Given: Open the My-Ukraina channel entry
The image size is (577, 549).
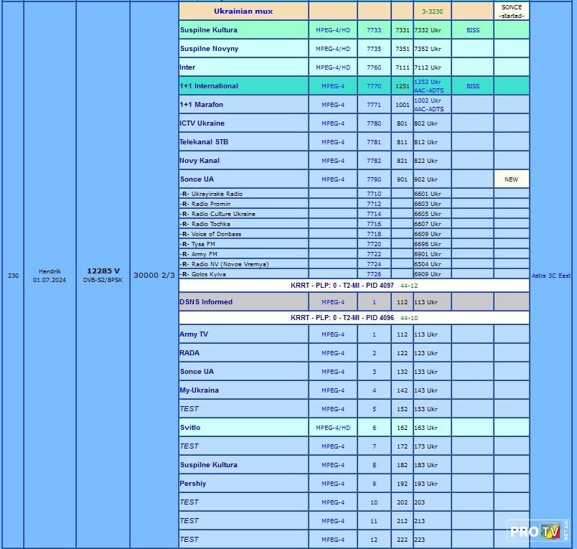Looking at the screenshot, I should coord(199,390).
